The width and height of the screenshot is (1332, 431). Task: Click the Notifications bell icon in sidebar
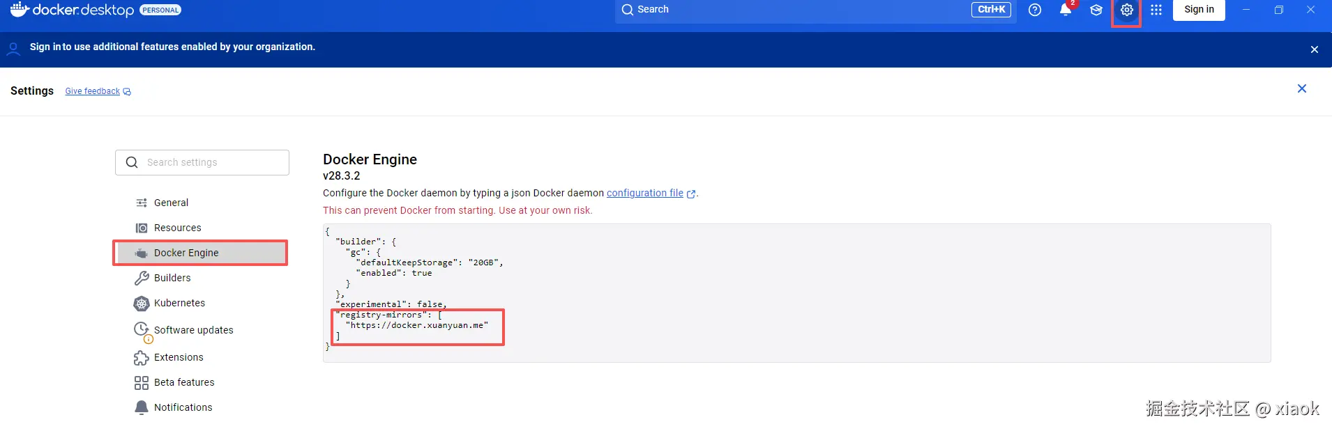click(x=142, y=408)
